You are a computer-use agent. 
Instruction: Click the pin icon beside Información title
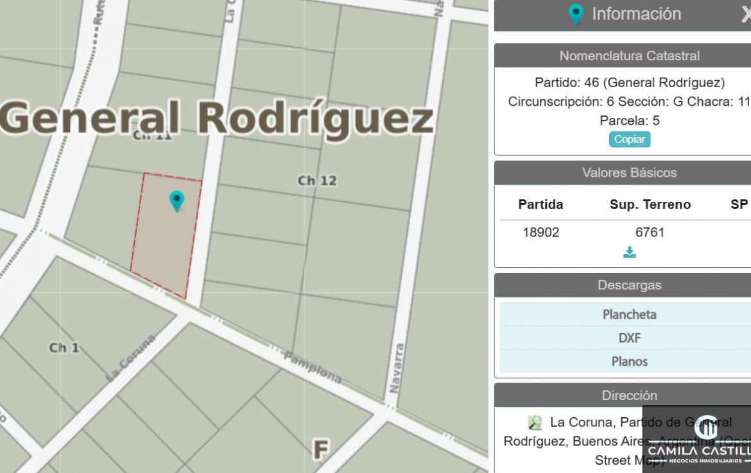coord(576,14)
